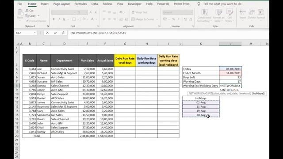Click the Comma Style icon
Image resolution: width=283 pixels, height=159 pixels.
[x=179, y=19]
